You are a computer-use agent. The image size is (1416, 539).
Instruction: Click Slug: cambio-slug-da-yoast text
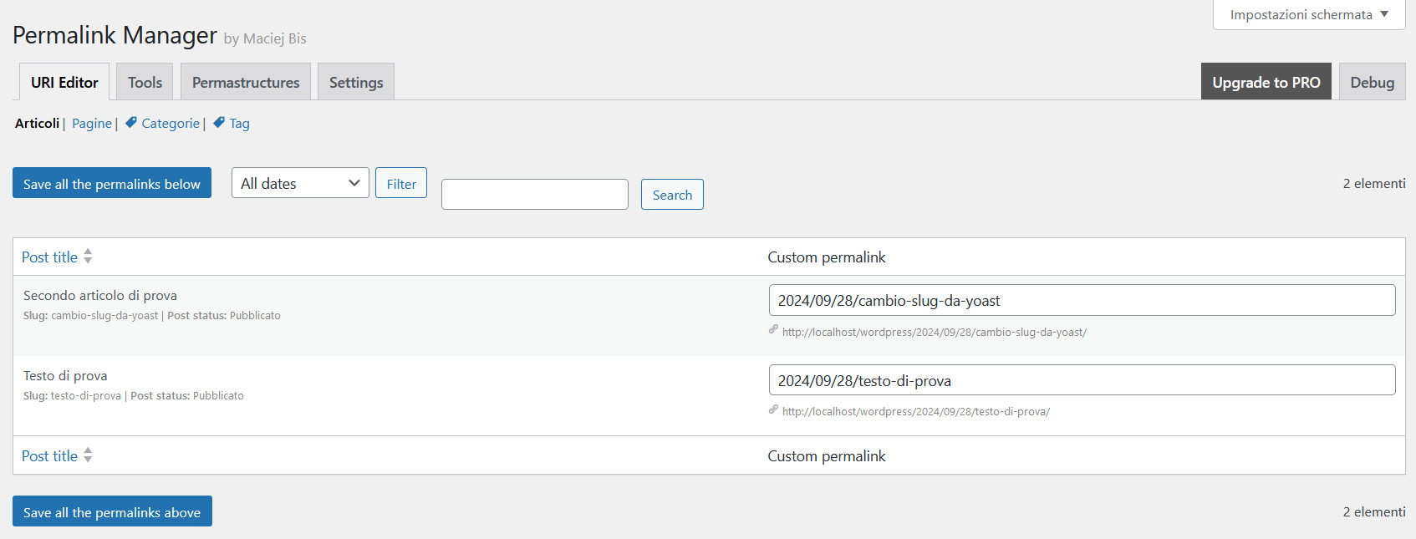[90, 315]
